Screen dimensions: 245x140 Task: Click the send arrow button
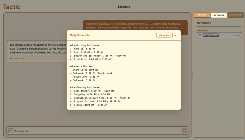184,131
